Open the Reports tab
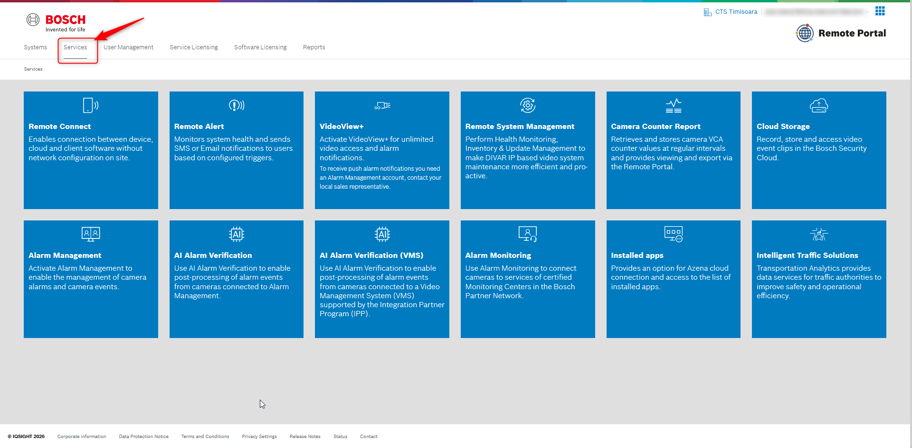Screen dimensions: 912x448 (314, 47)
